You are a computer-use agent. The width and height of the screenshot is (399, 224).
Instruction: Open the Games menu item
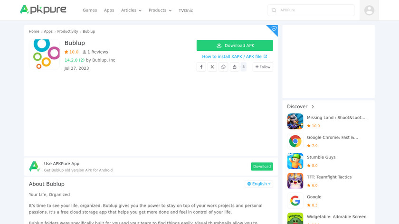(x=90, y=10)
